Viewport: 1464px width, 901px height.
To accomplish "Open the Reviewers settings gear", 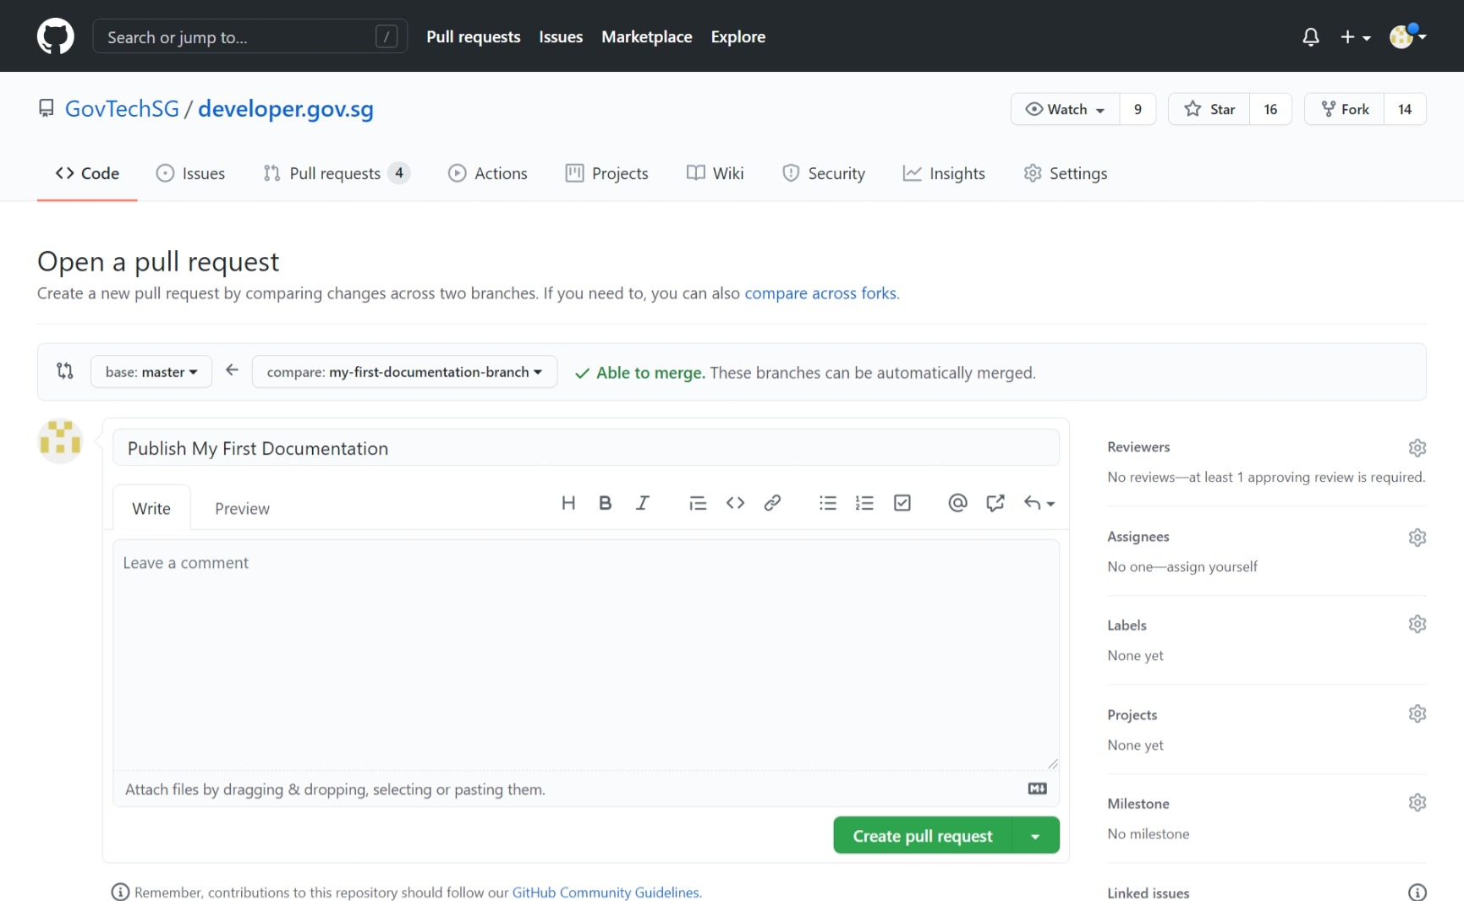I will coord(1417,447).
